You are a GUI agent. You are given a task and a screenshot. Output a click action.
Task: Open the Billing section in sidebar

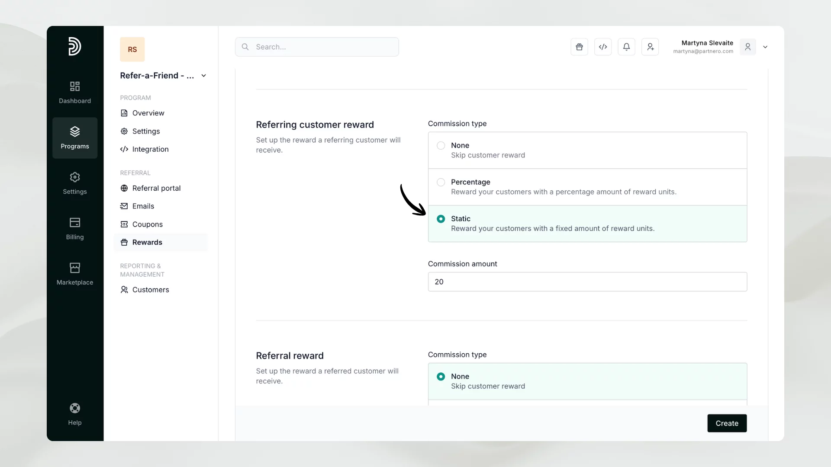[x=75, y=229]
